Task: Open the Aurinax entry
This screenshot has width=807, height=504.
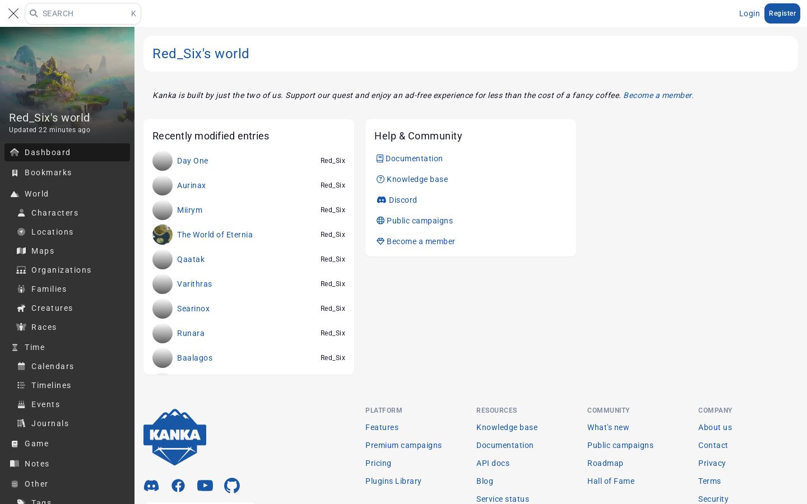Action: [x=191, y=185]
